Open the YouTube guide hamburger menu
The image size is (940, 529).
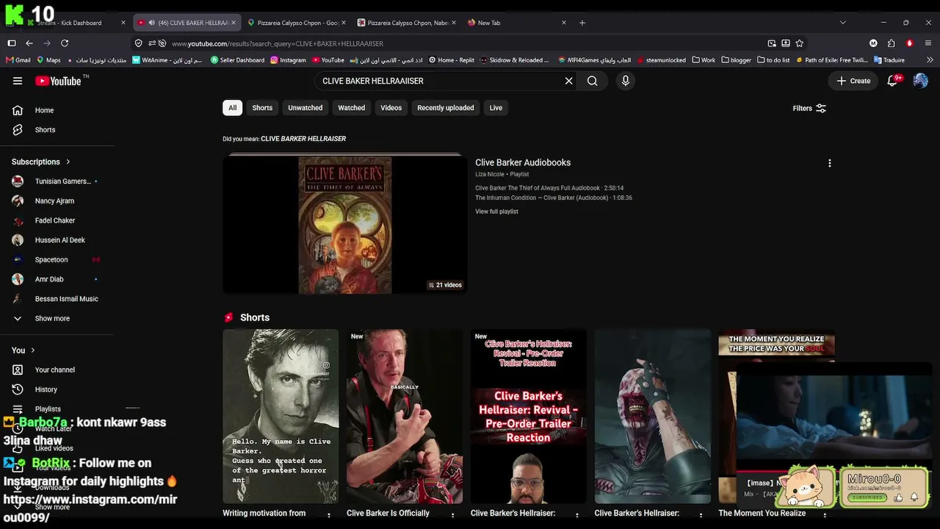18,81
